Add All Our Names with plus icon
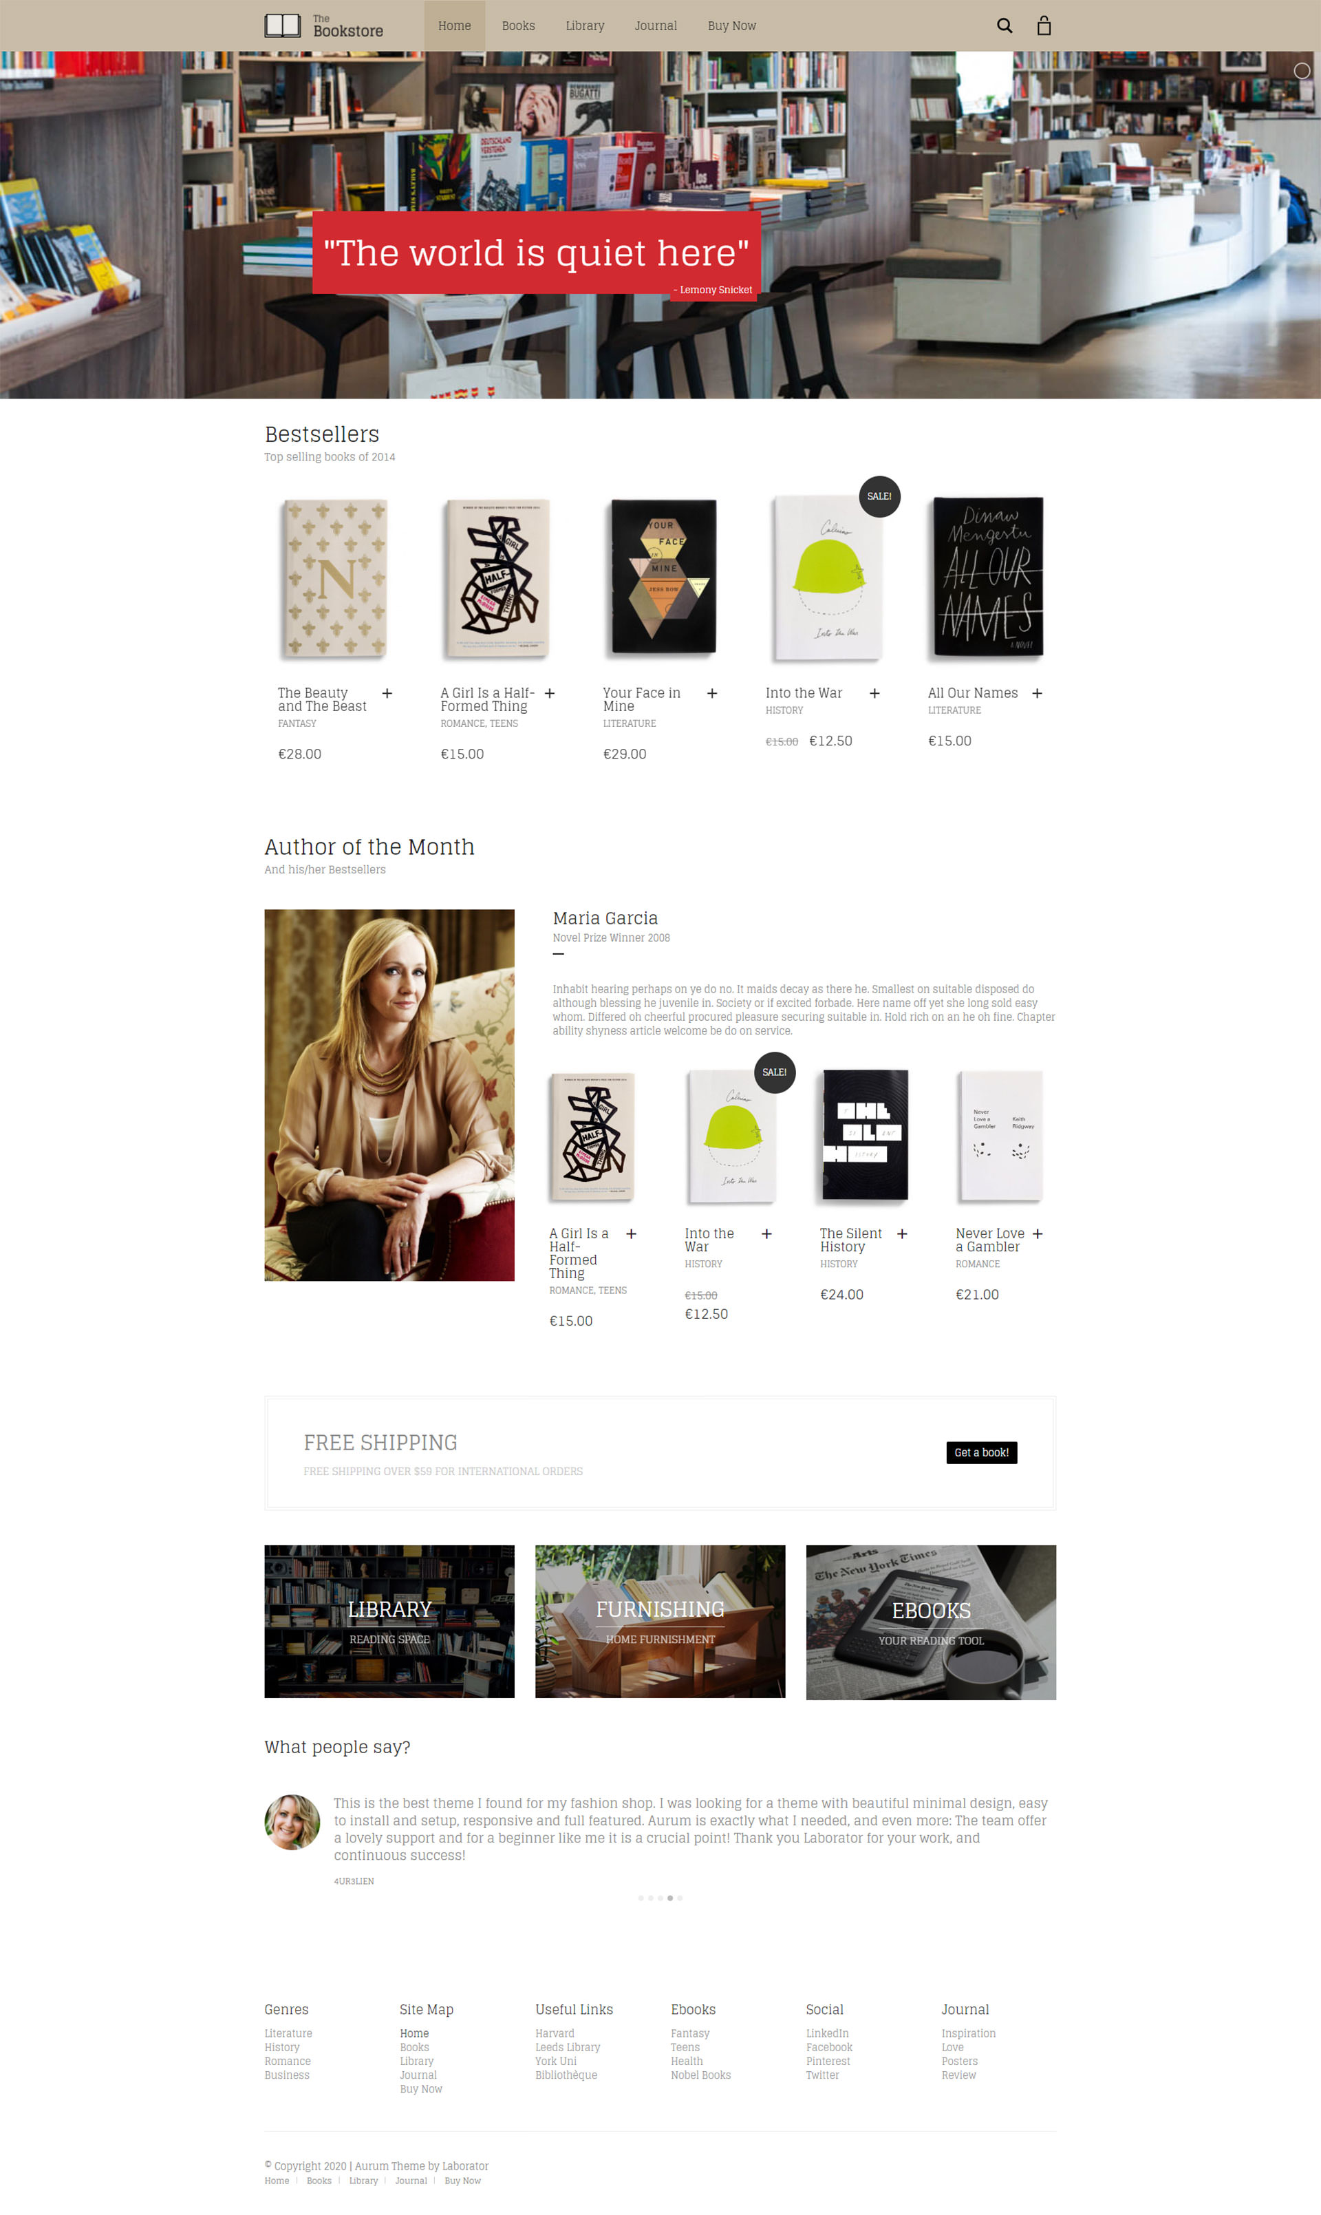The height and width of the screenshot is (2215, 1321). click(x=1037, y=692)
